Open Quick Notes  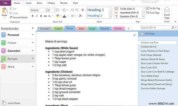(x=11, y=103)
